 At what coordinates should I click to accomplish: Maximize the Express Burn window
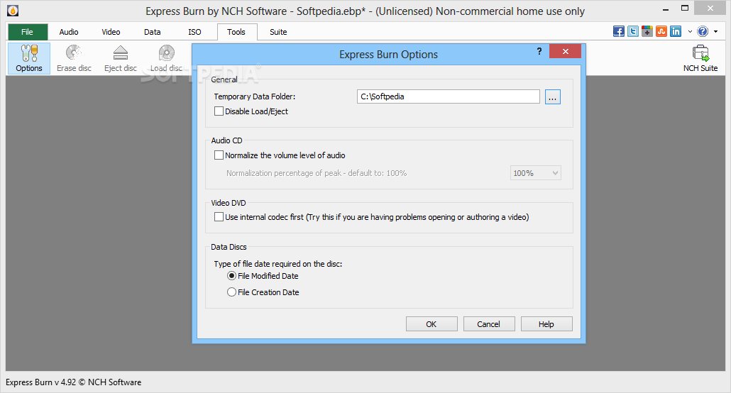pos(685,8)
